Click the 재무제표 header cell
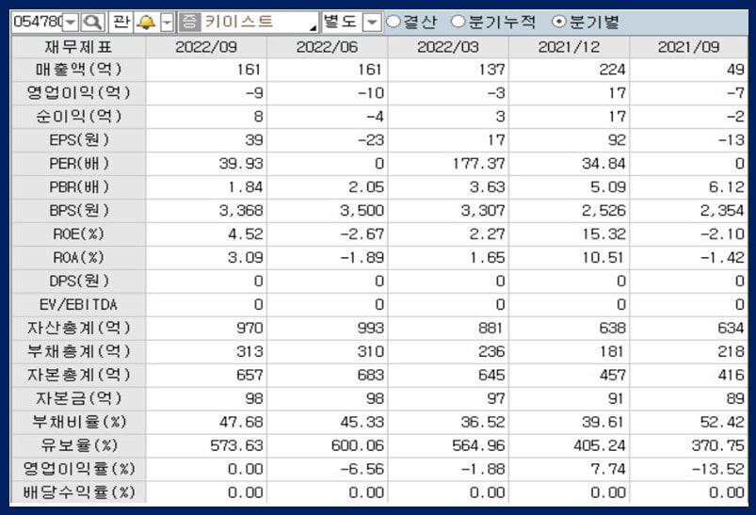756x515 pixels. (78, 47)
